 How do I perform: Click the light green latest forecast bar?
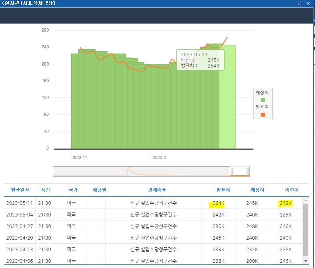[227, 97]
